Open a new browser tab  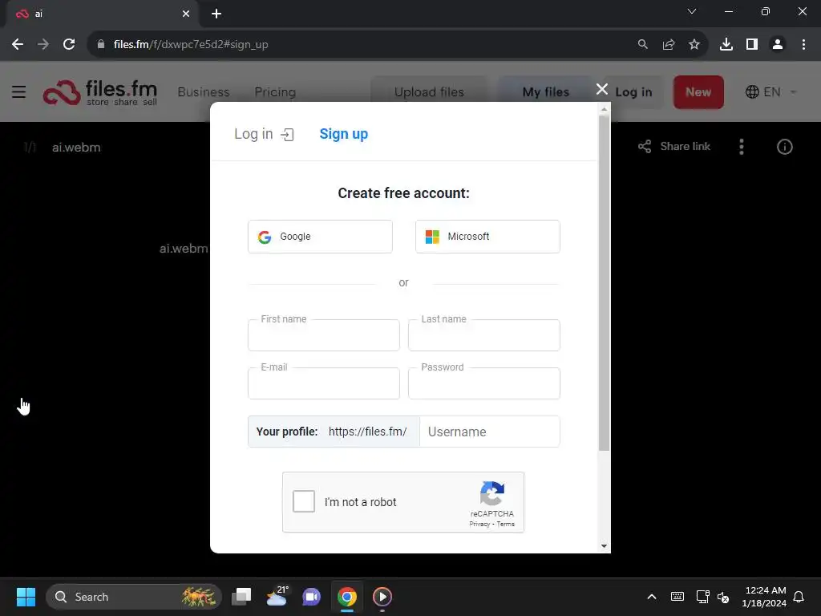click(216, 14)
